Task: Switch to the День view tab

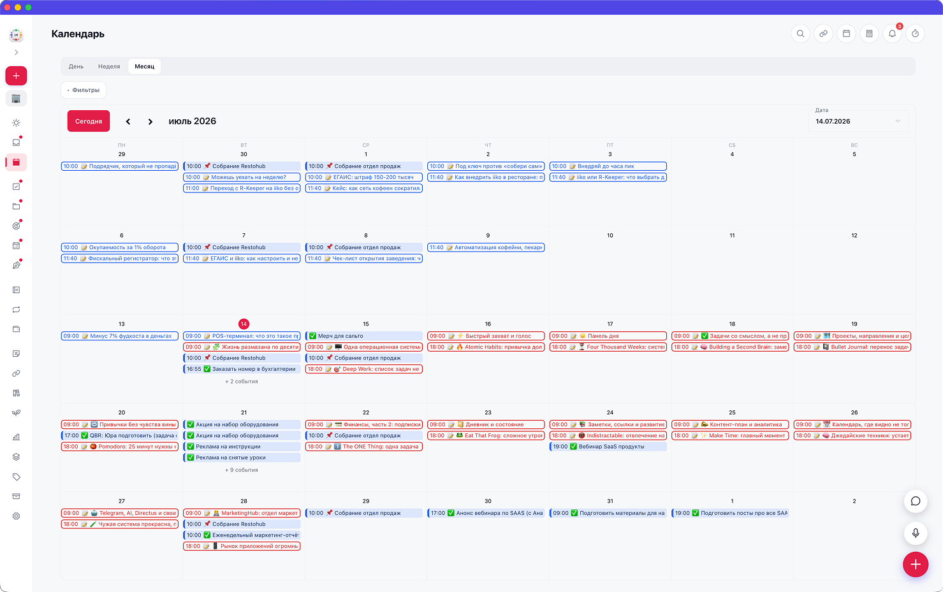Action: pos(76,66)
